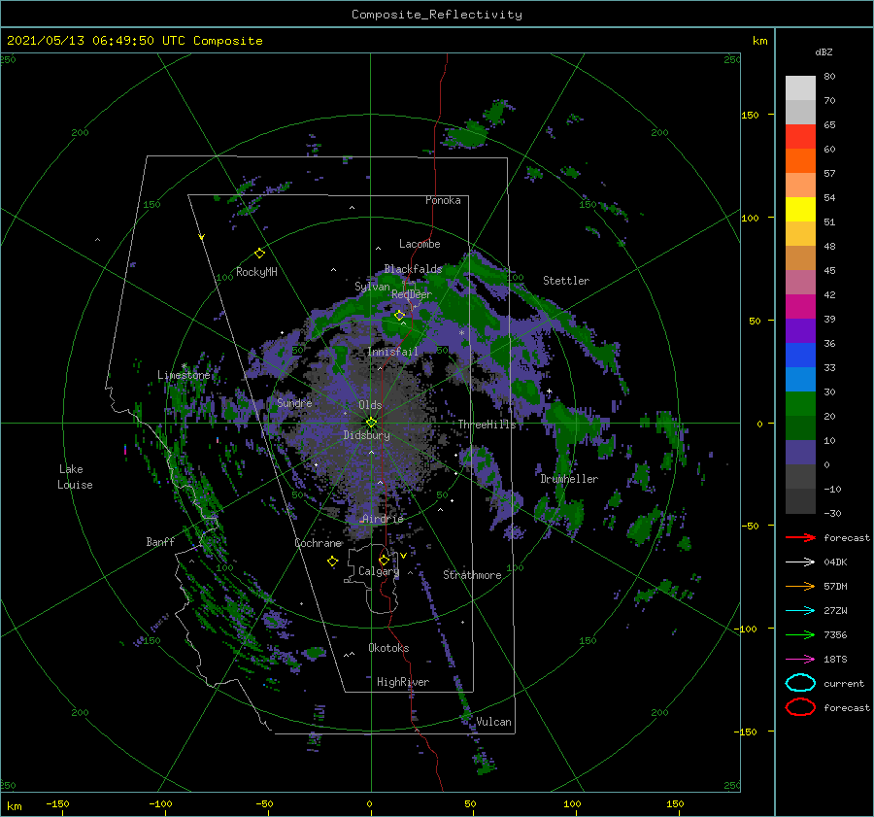The height and width of the screenshot is (817, 874).
Task: Select the orange 57-60 dBZ swatch
Action: 800,161
